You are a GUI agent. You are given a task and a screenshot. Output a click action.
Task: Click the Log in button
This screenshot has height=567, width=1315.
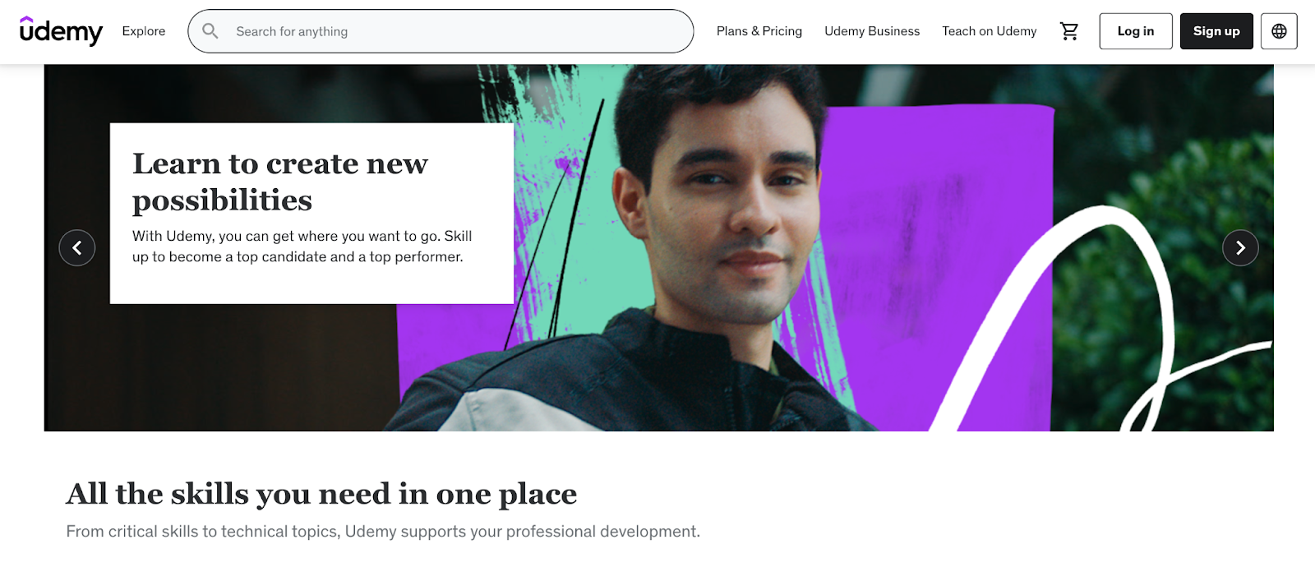[1136, 31]
